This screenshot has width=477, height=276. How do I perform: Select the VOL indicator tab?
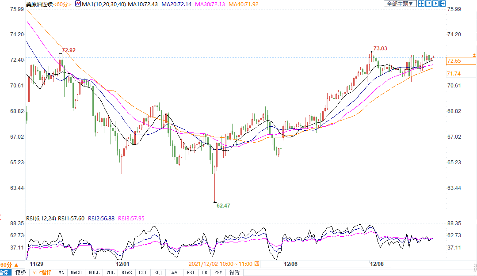pos(111,272)
